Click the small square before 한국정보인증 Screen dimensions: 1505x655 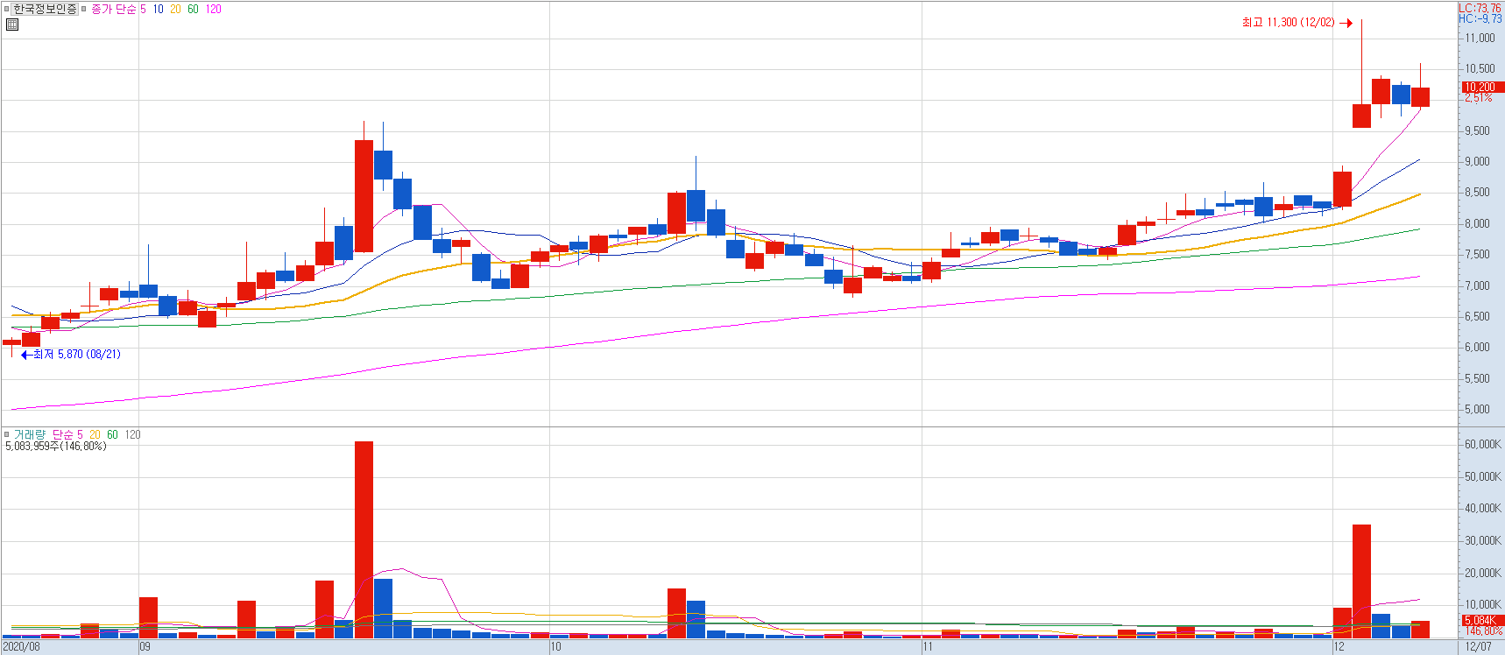(8, 9)
